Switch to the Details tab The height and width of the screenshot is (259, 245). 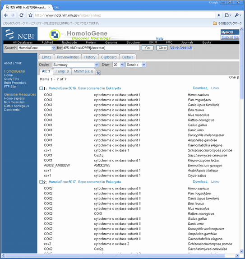(128, 57)
